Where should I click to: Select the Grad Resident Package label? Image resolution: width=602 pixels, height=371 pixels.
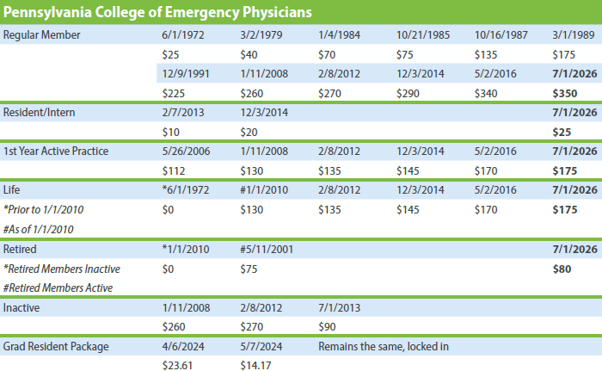[x=57, y=347]
